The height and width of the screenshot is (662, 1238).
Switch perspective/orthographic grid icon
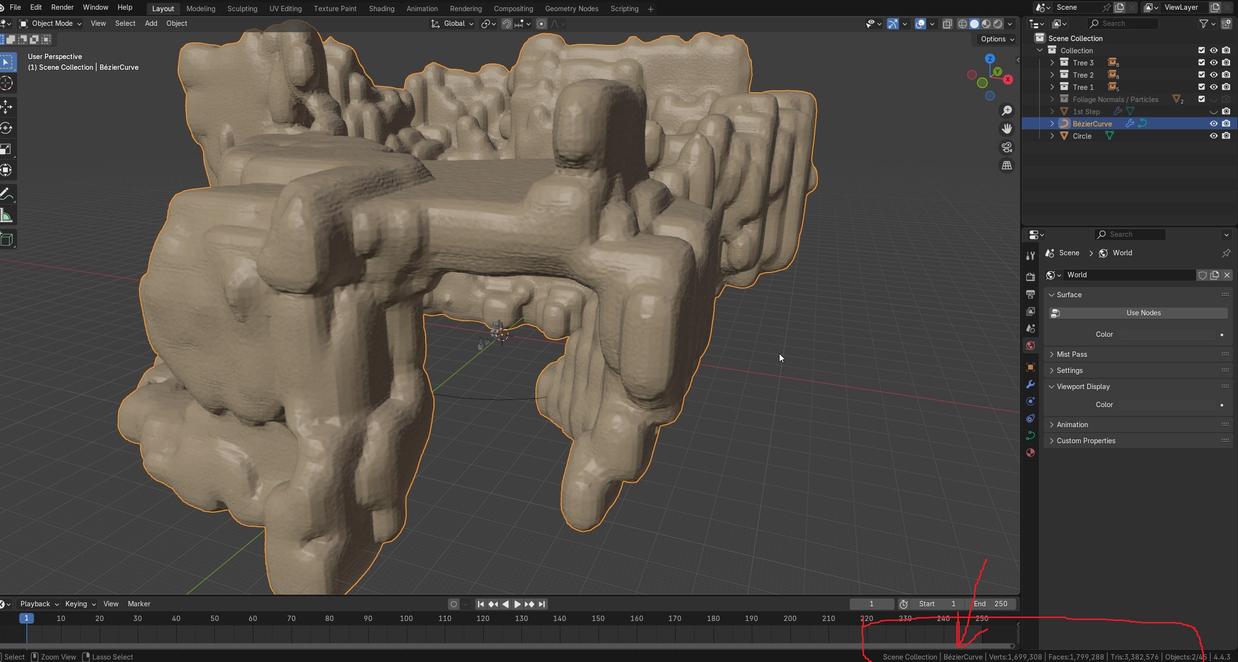coord(1007,166)
